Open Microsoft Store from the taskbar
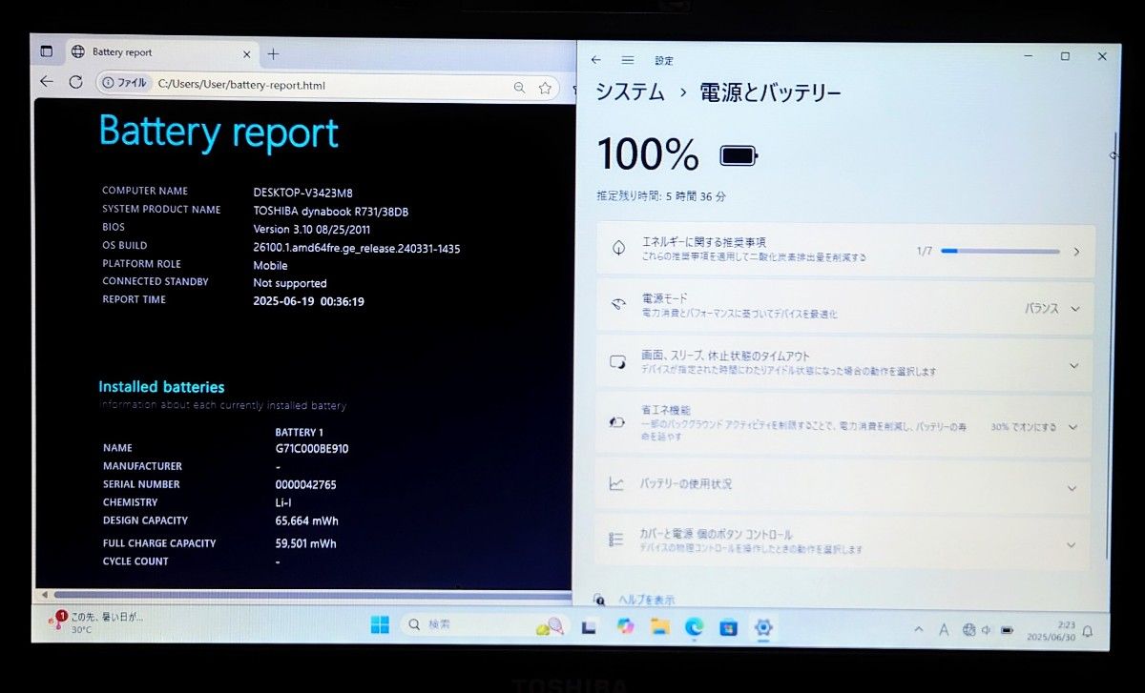1145x693 pixels. pyautogui.click(x=728, y=628)
